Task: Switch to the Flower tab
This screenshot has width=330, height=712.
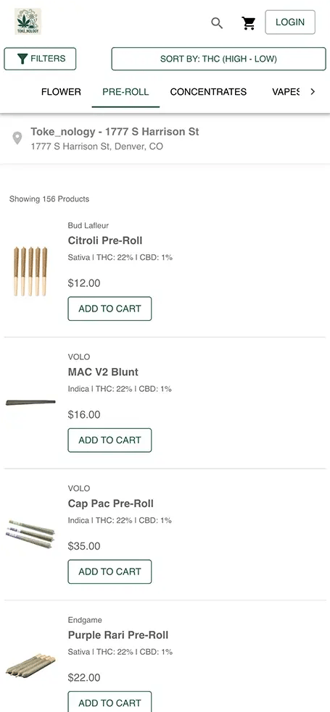Action: (61, 92)
